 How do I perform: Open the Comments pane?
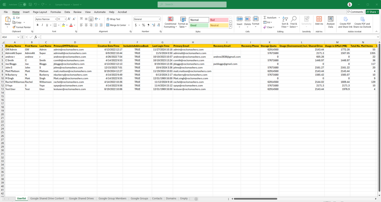(x=355, y=12)
